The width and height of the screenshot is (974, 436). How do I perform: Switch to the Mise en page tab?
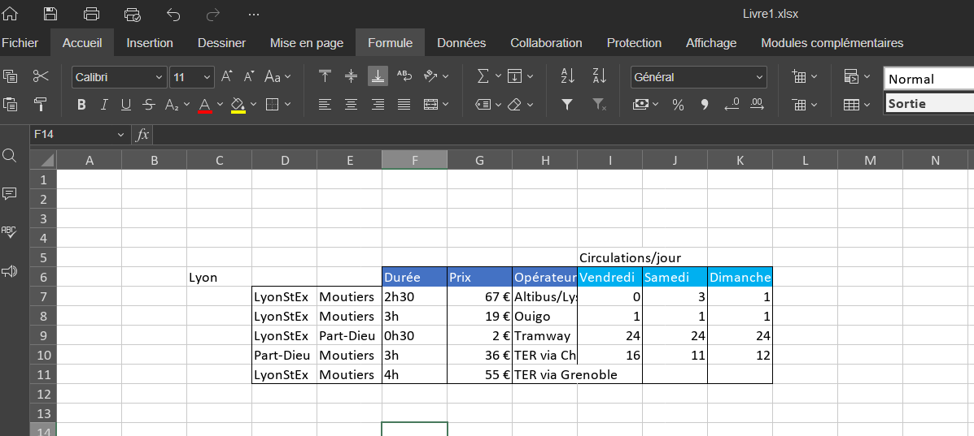(x=307, y=43)
